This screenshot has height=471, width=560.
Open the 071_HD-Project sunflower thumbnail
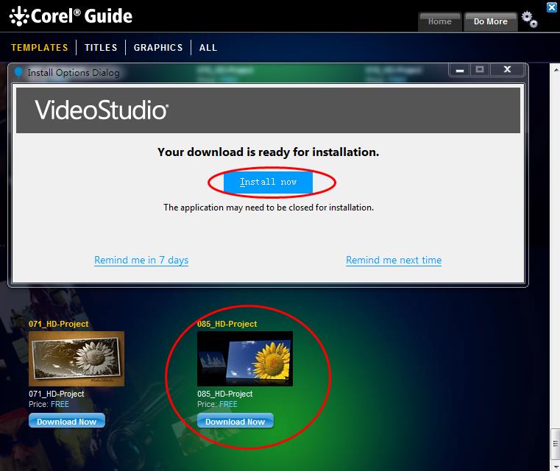(x=77, y=358)
